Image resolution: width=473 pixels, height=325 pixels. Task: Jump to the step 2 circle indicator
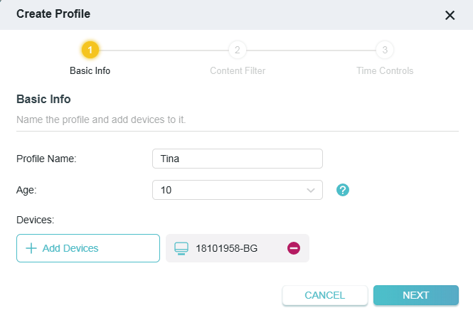(238, 50)
